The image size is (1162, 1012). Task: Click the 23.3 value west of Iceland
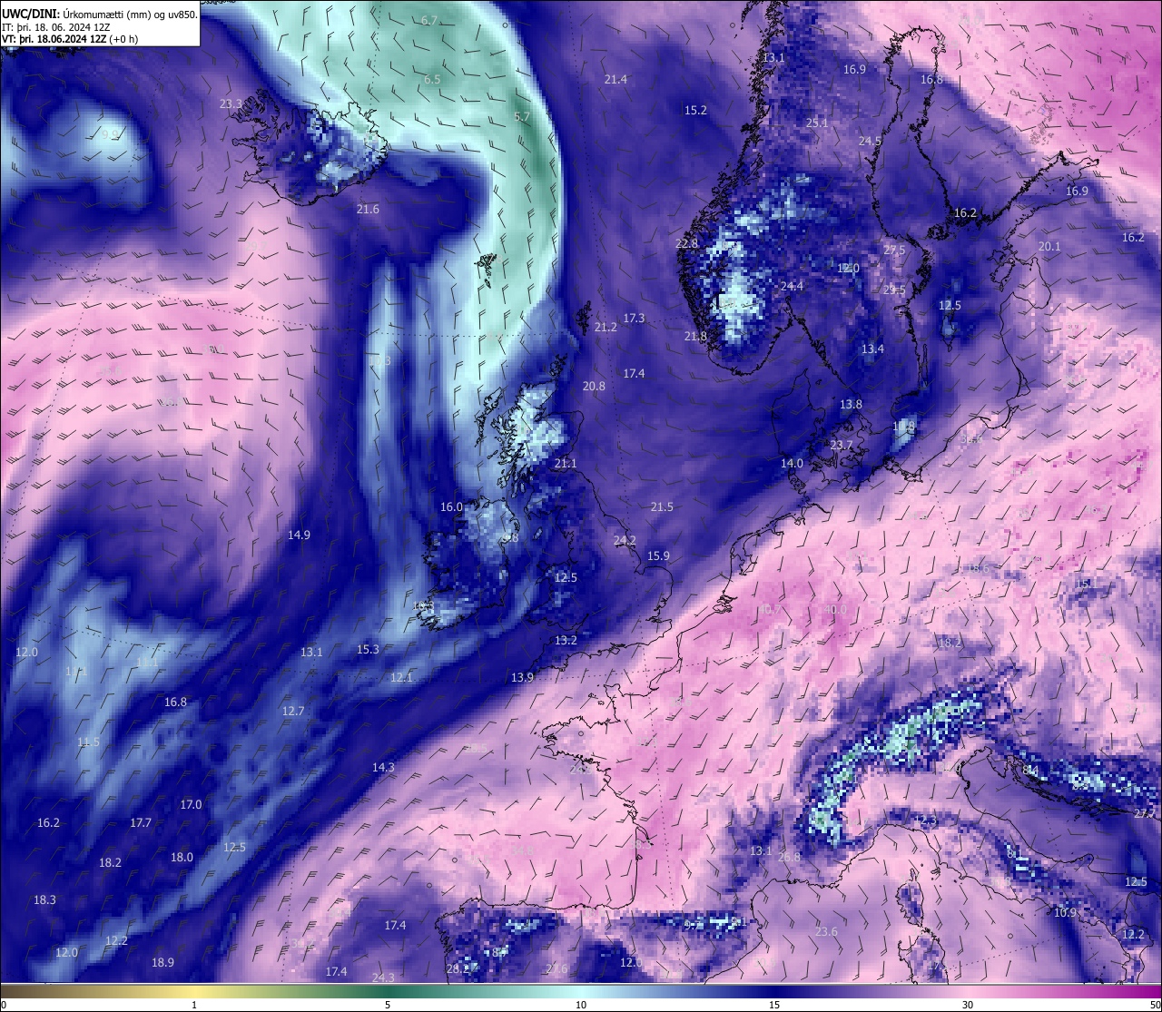pyautogui.click(x=231, y=104)
